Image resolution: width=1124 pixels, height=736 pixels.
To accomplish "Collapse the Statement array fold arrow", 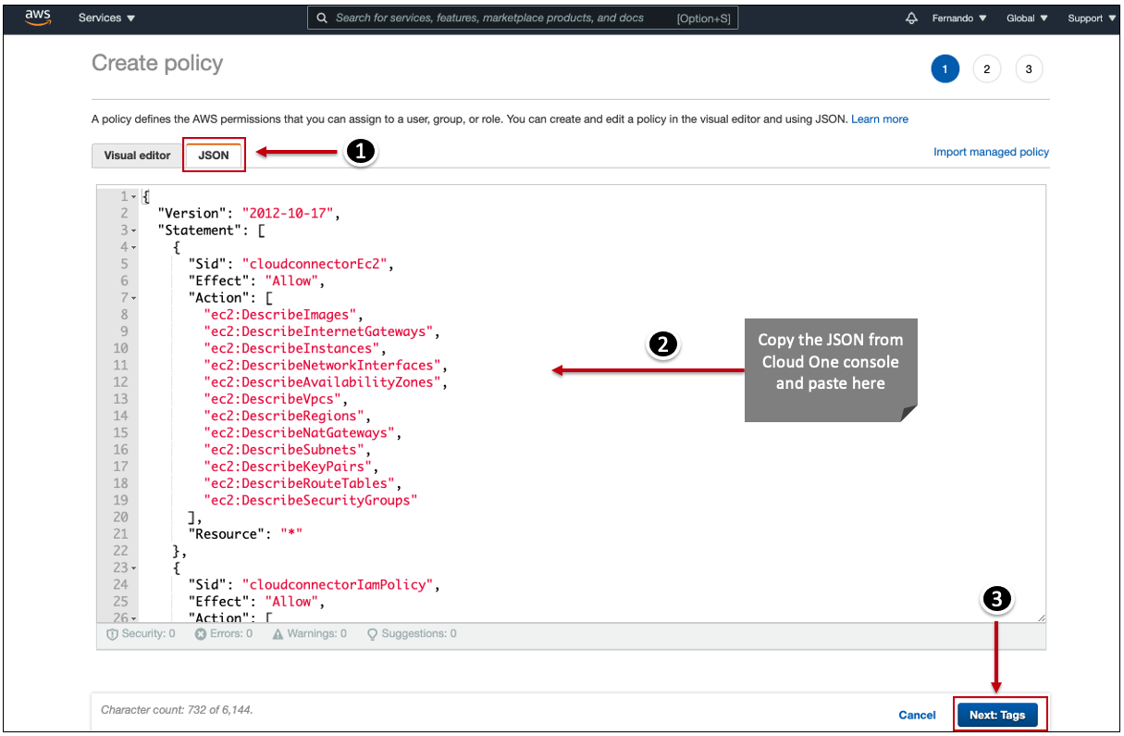I will pos(134,231).
